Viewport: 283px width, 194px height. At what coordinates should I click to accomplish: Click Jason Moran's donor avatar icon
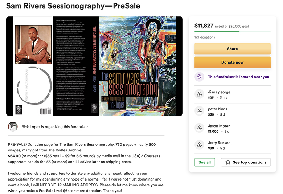click(x=199, y=128)
